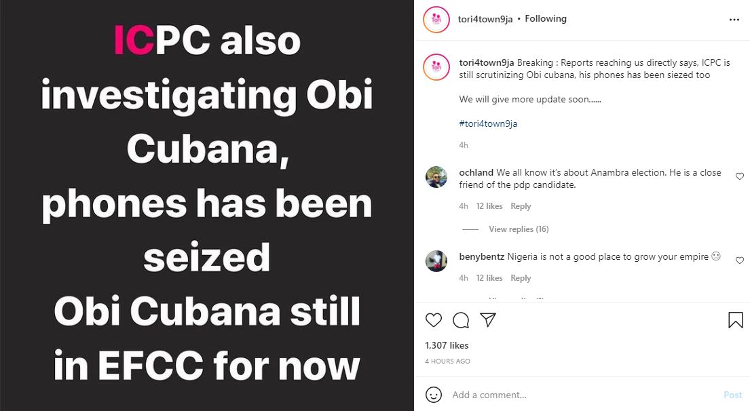
Task: Click benybentz's profile avatar
Action: coord(436,261)
